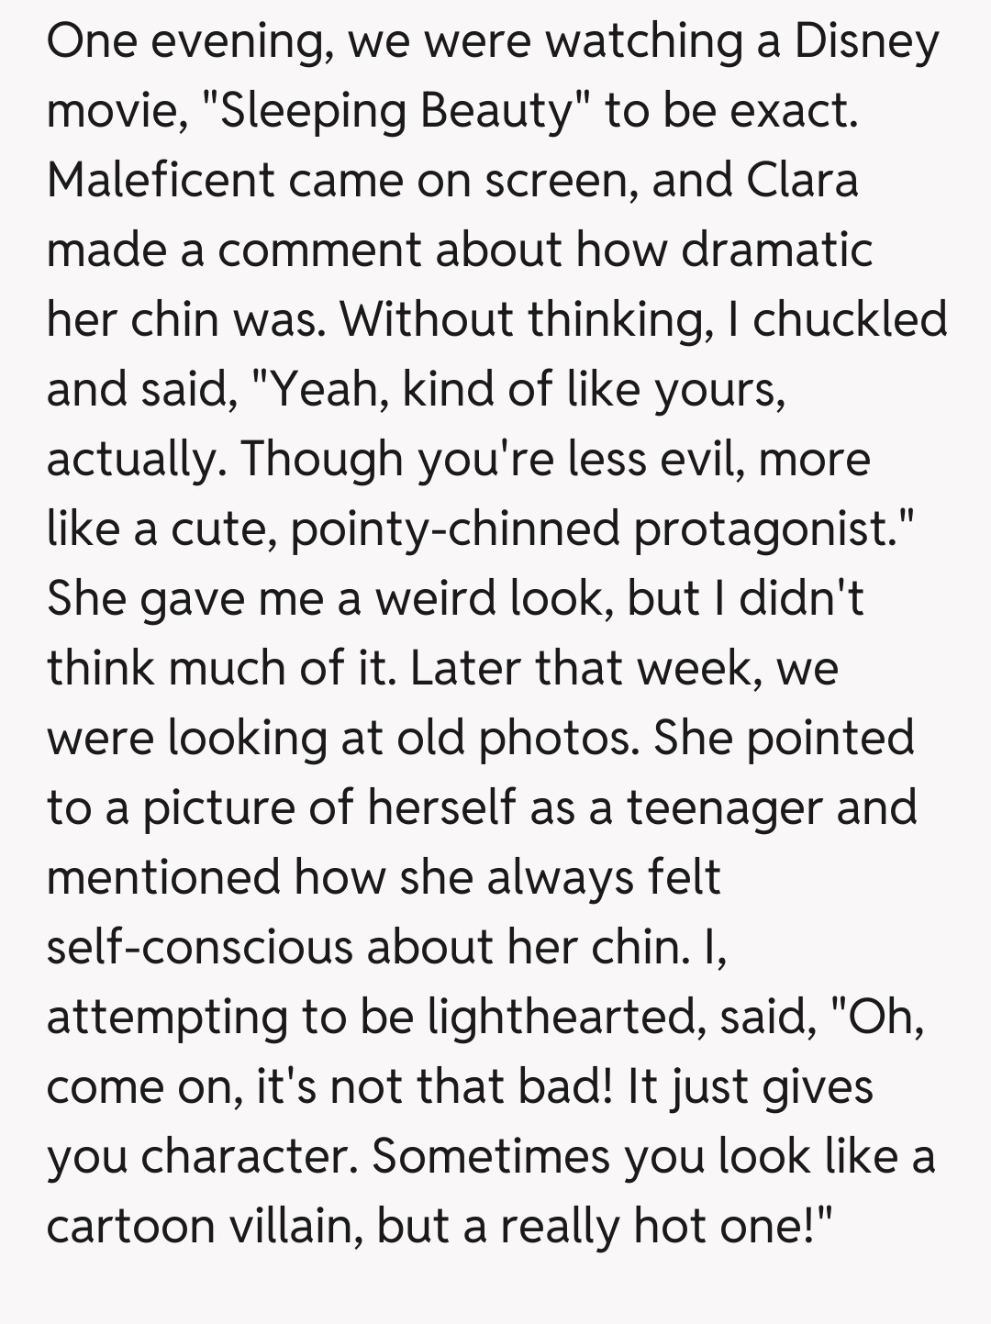Click the name "Clara"

803,179
